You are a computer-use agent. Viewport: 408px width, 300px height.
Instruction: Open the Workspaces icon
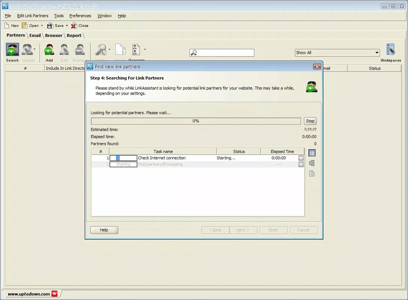(390, 49)
